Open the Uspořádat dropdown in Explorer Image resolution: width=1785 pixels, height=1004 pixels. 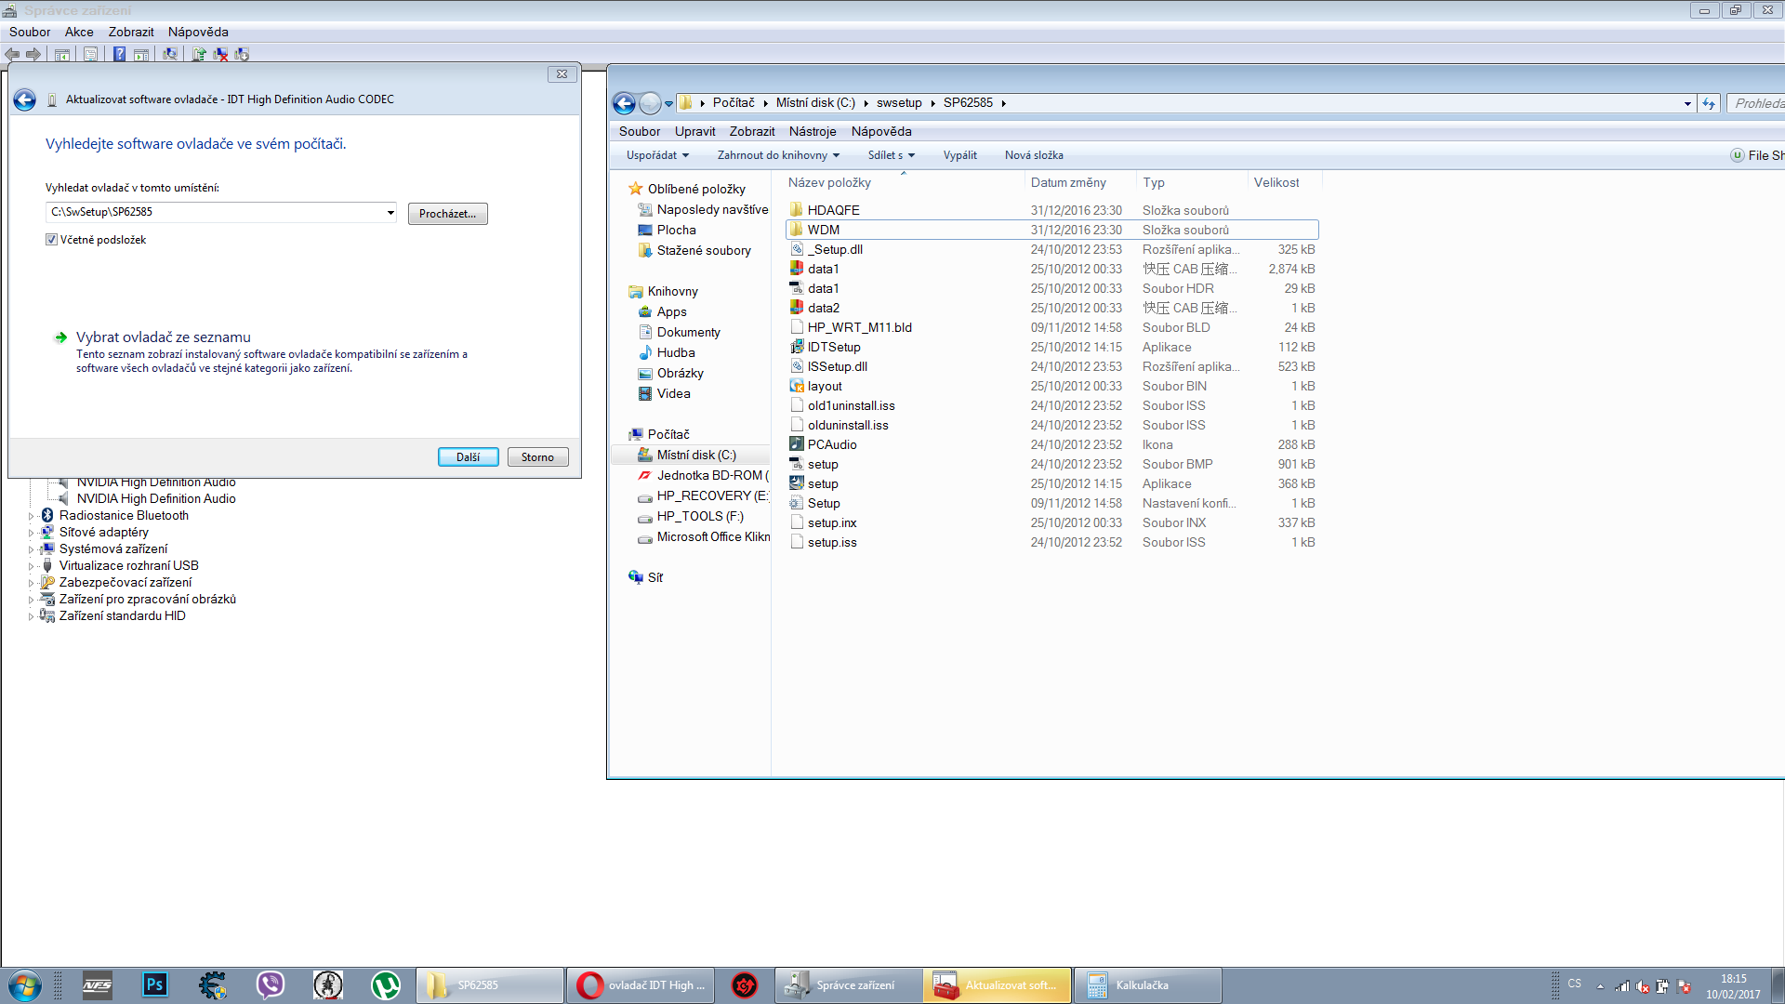[657, 155]
